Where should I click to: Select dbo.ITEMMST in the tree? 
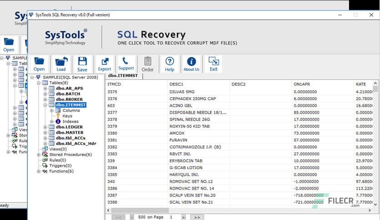pos(71,105)
